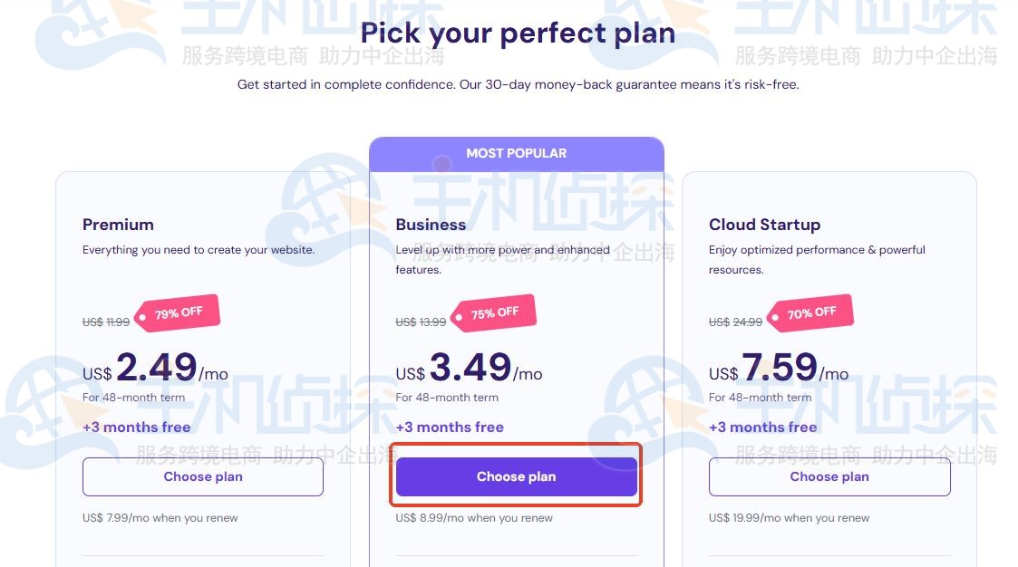Click the 3.49 per month price
The width and height of the screenshot is (1018, 567).
(x=470, y=368)
